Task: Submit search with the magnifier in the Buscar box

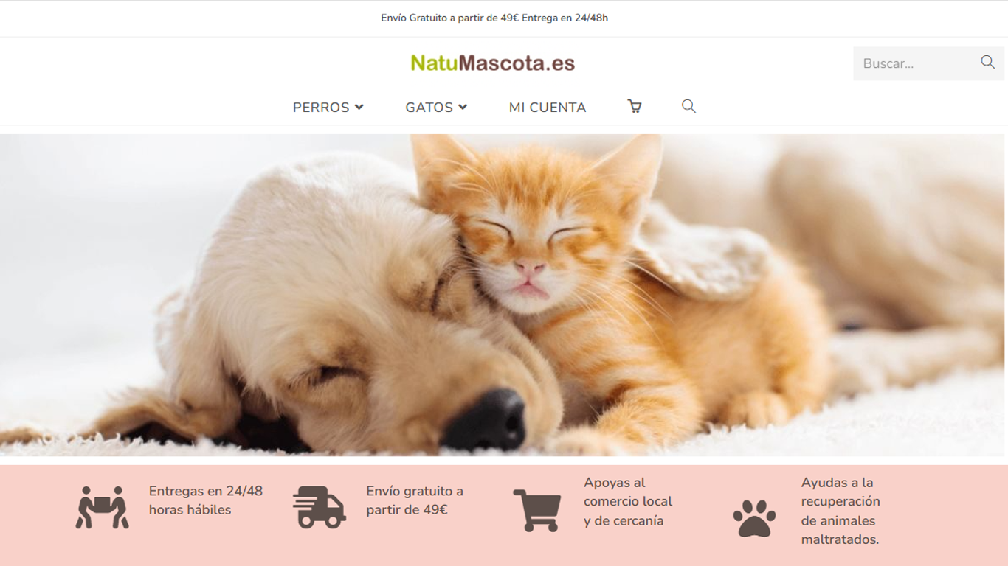Action: tap(987, 63)
